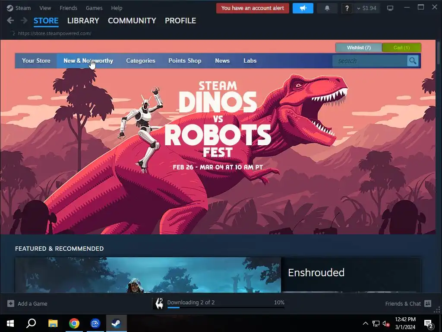
Task: Click the Enshrouded title text
Action: tap(316, 272)
